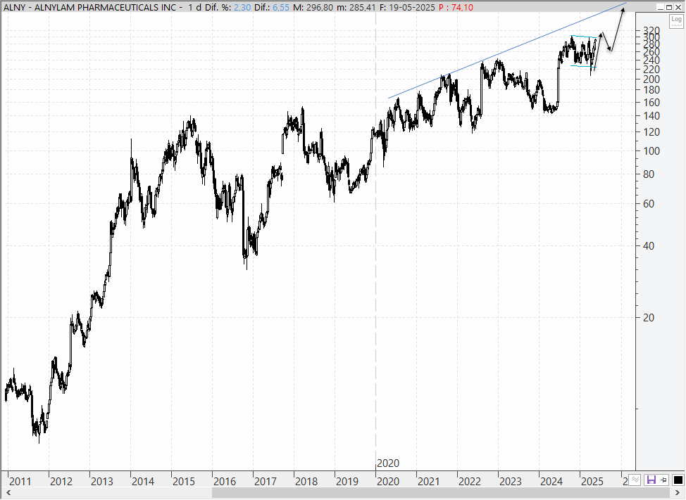686x500 pixels.
Task: Click the 100 price axis label
Action: pos(651,151)
